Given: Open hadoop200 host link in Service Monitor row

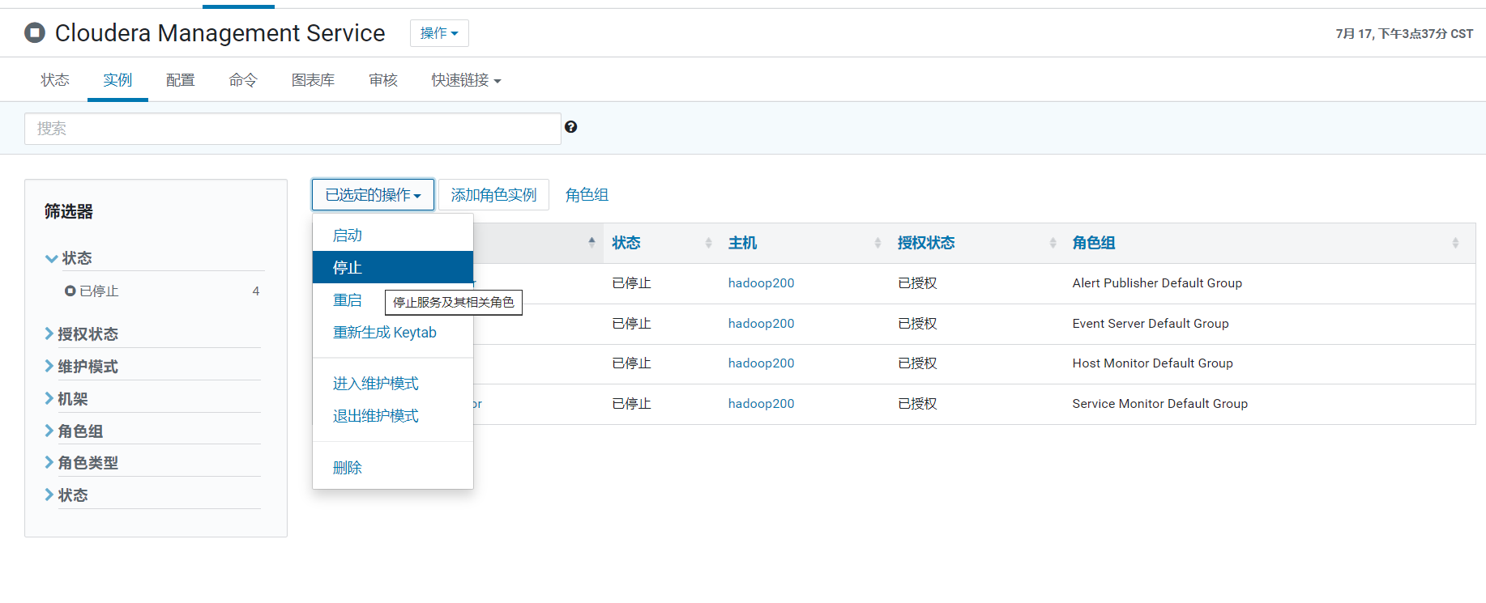Looking at the screenshot, I should [761, 404].
